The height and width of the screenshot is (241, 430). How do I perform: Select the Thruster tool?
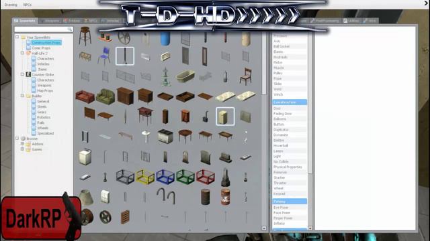(290, 183)
